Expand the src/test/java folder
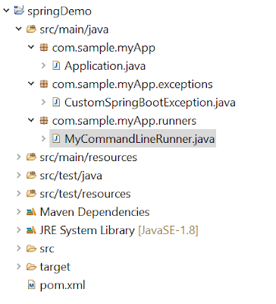 19,176
